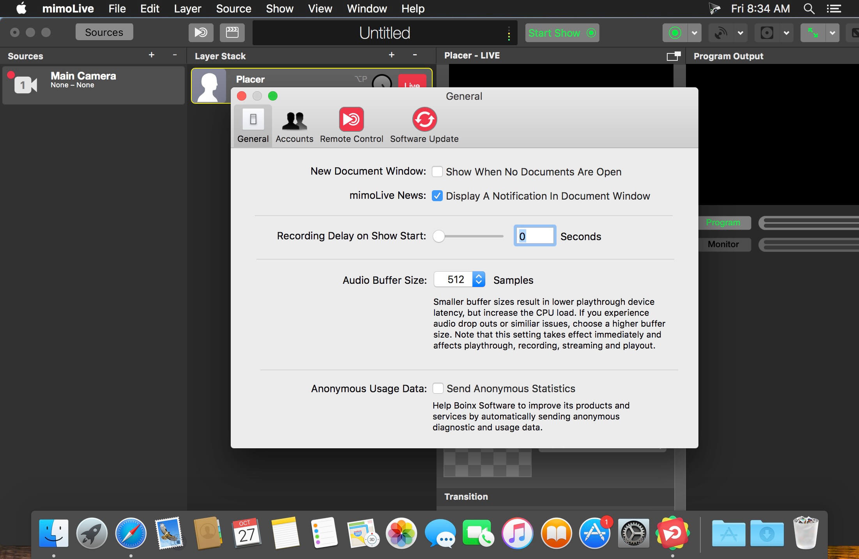Open Safari from the dock

(x=131, y=533)
